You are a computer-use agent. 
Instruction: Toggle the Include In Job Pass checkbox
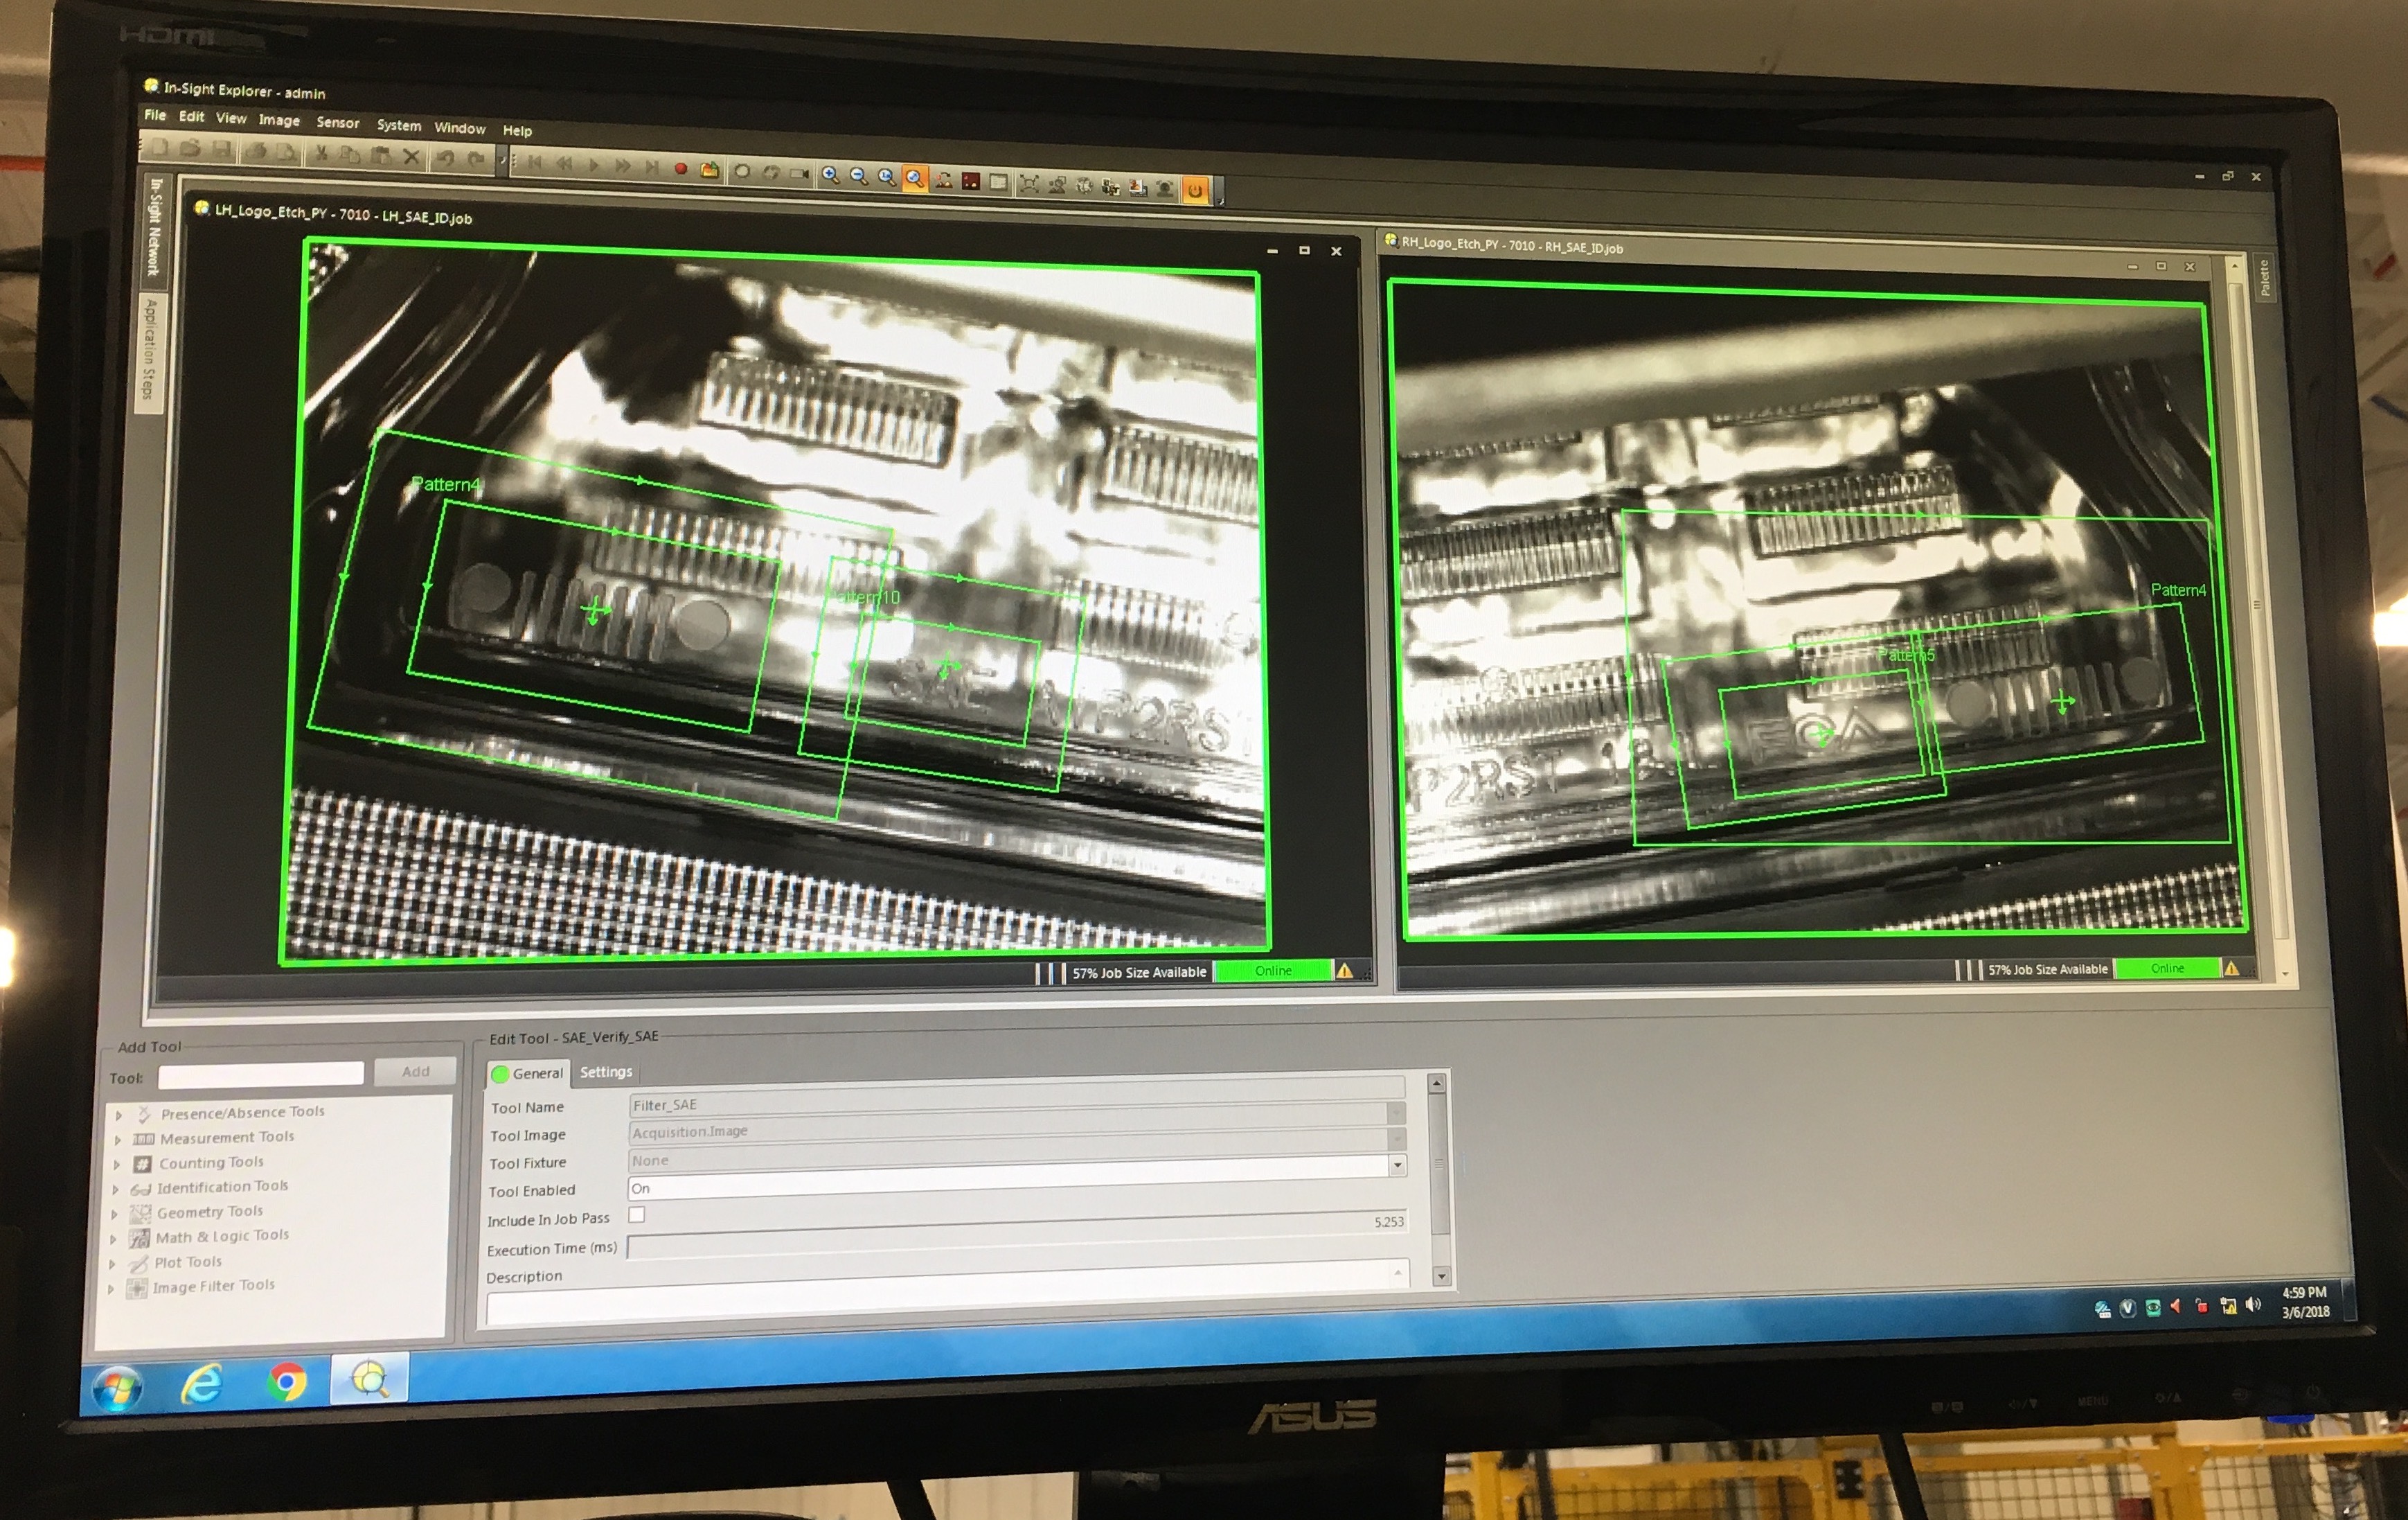coord(637,1214)
